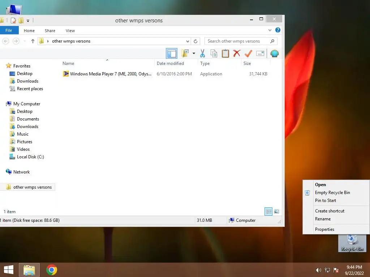
Task: Choose Rename in context menu
Action: (x=336, y=219)
